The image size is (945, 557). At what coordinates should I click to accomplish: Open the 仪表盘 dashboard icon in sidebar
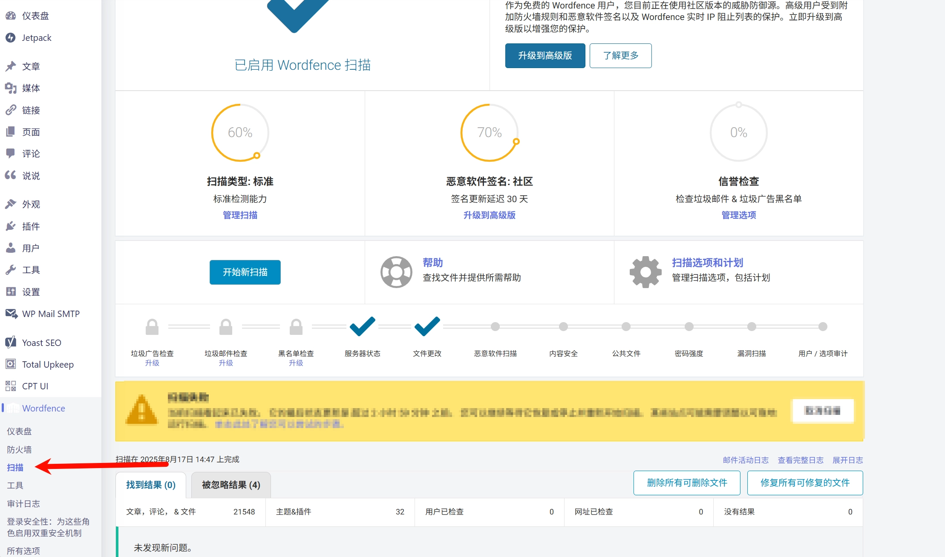click(11, 16)
